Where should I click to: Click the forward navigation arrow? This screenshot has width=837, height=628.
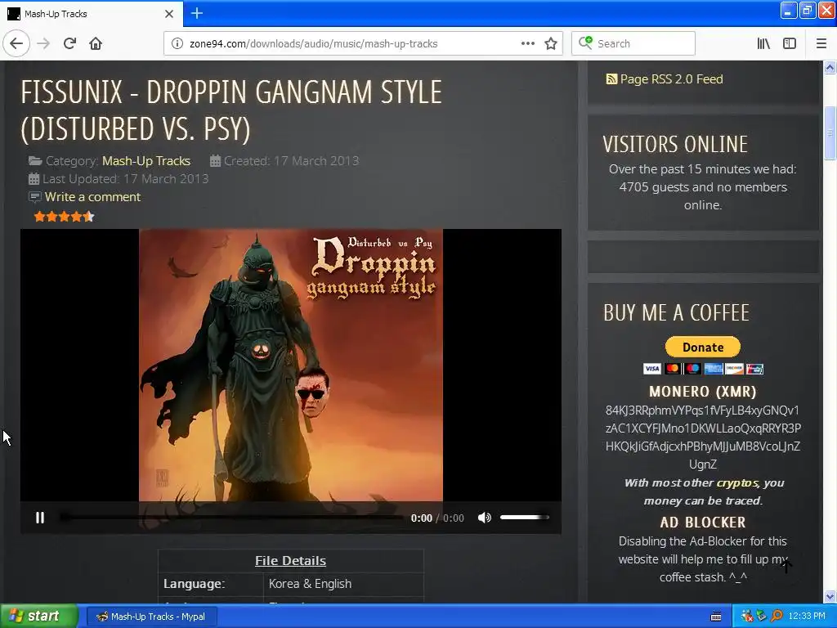tap(43, 43)
